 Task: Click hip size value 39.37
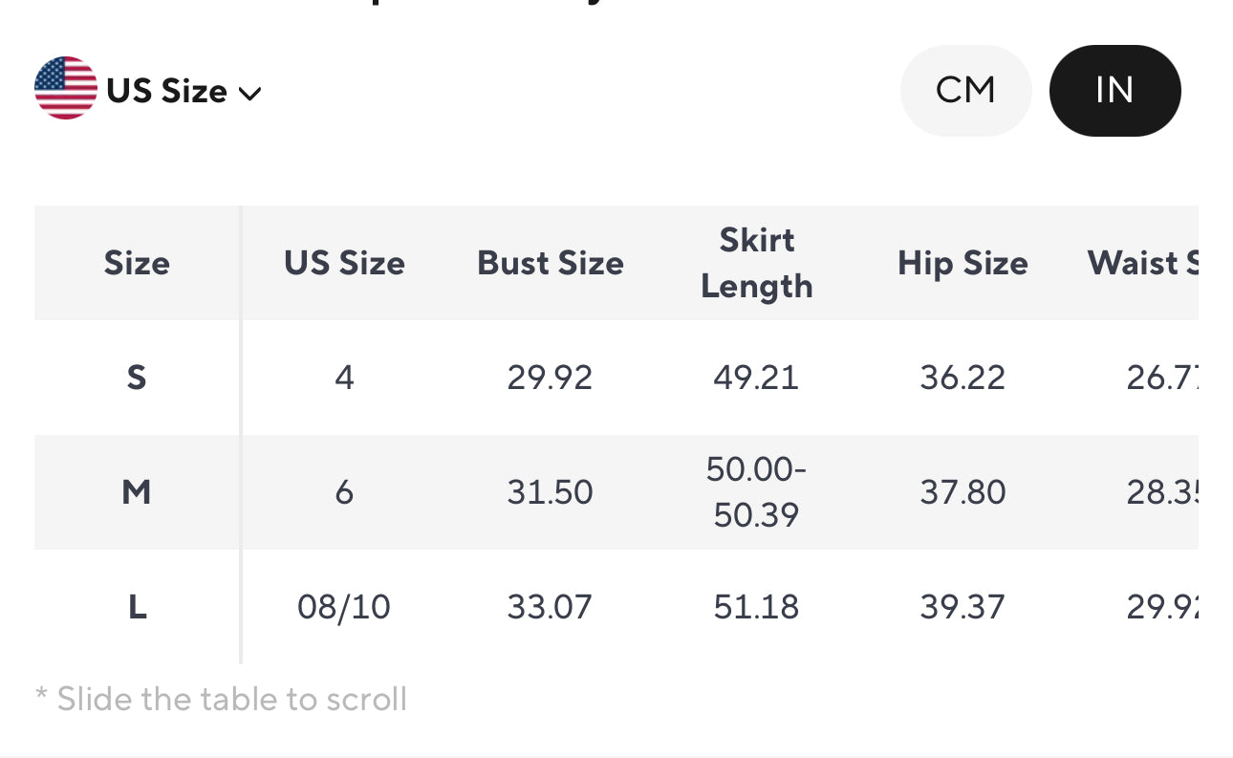[963, 607]
